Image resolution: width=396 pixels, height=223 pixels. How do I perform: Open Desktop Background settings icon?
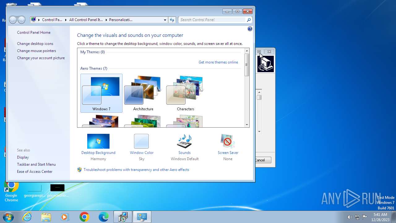(x=98, y=141)
